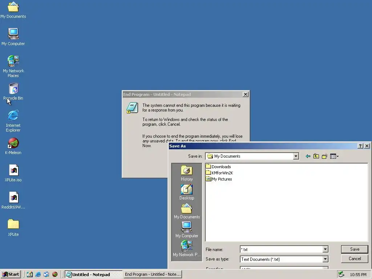
Task: Expand the File name dropdown arrow
Action: [325, 249]
